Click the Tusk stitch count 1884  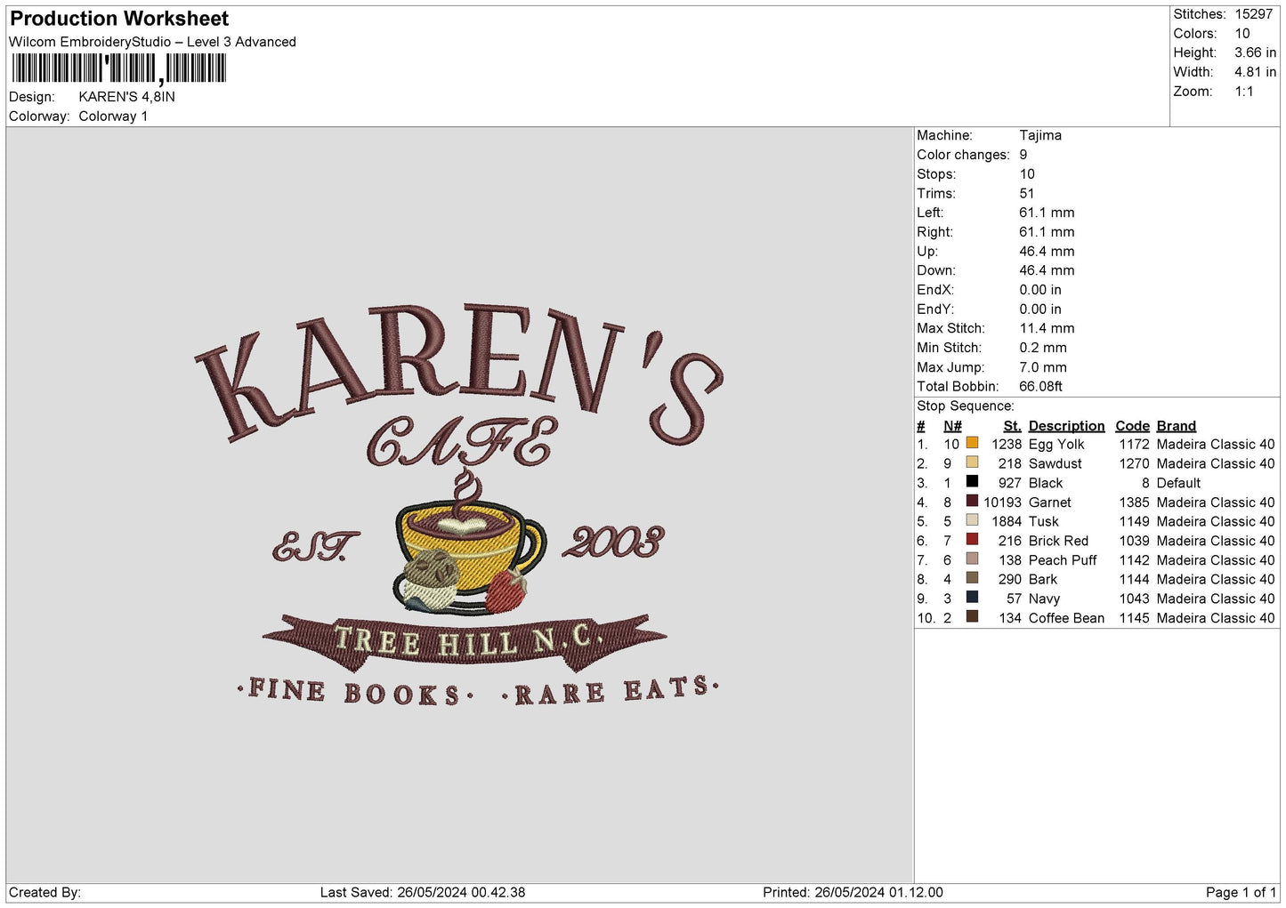[x=1007, y=522]
